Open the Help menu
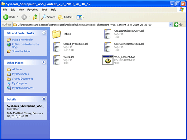 [x=54, y=10]
